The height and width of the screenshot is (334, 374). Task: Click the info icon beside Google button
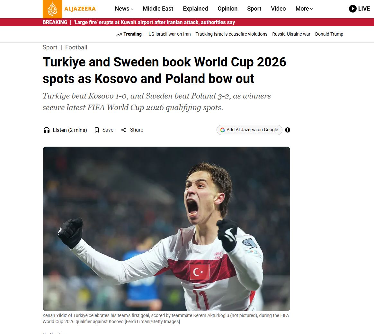[288, 130]
